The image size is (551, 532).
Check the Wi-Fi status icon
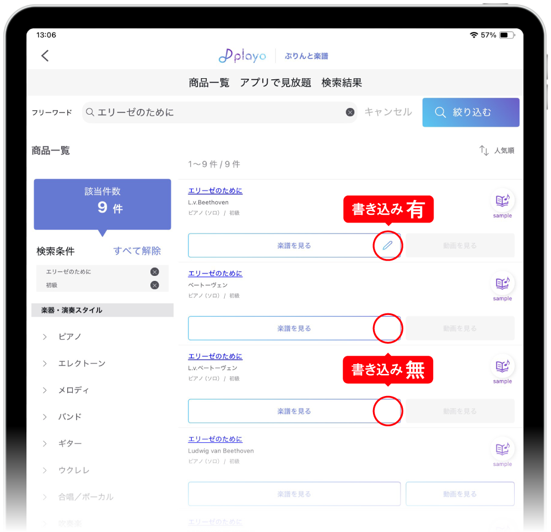474,35
